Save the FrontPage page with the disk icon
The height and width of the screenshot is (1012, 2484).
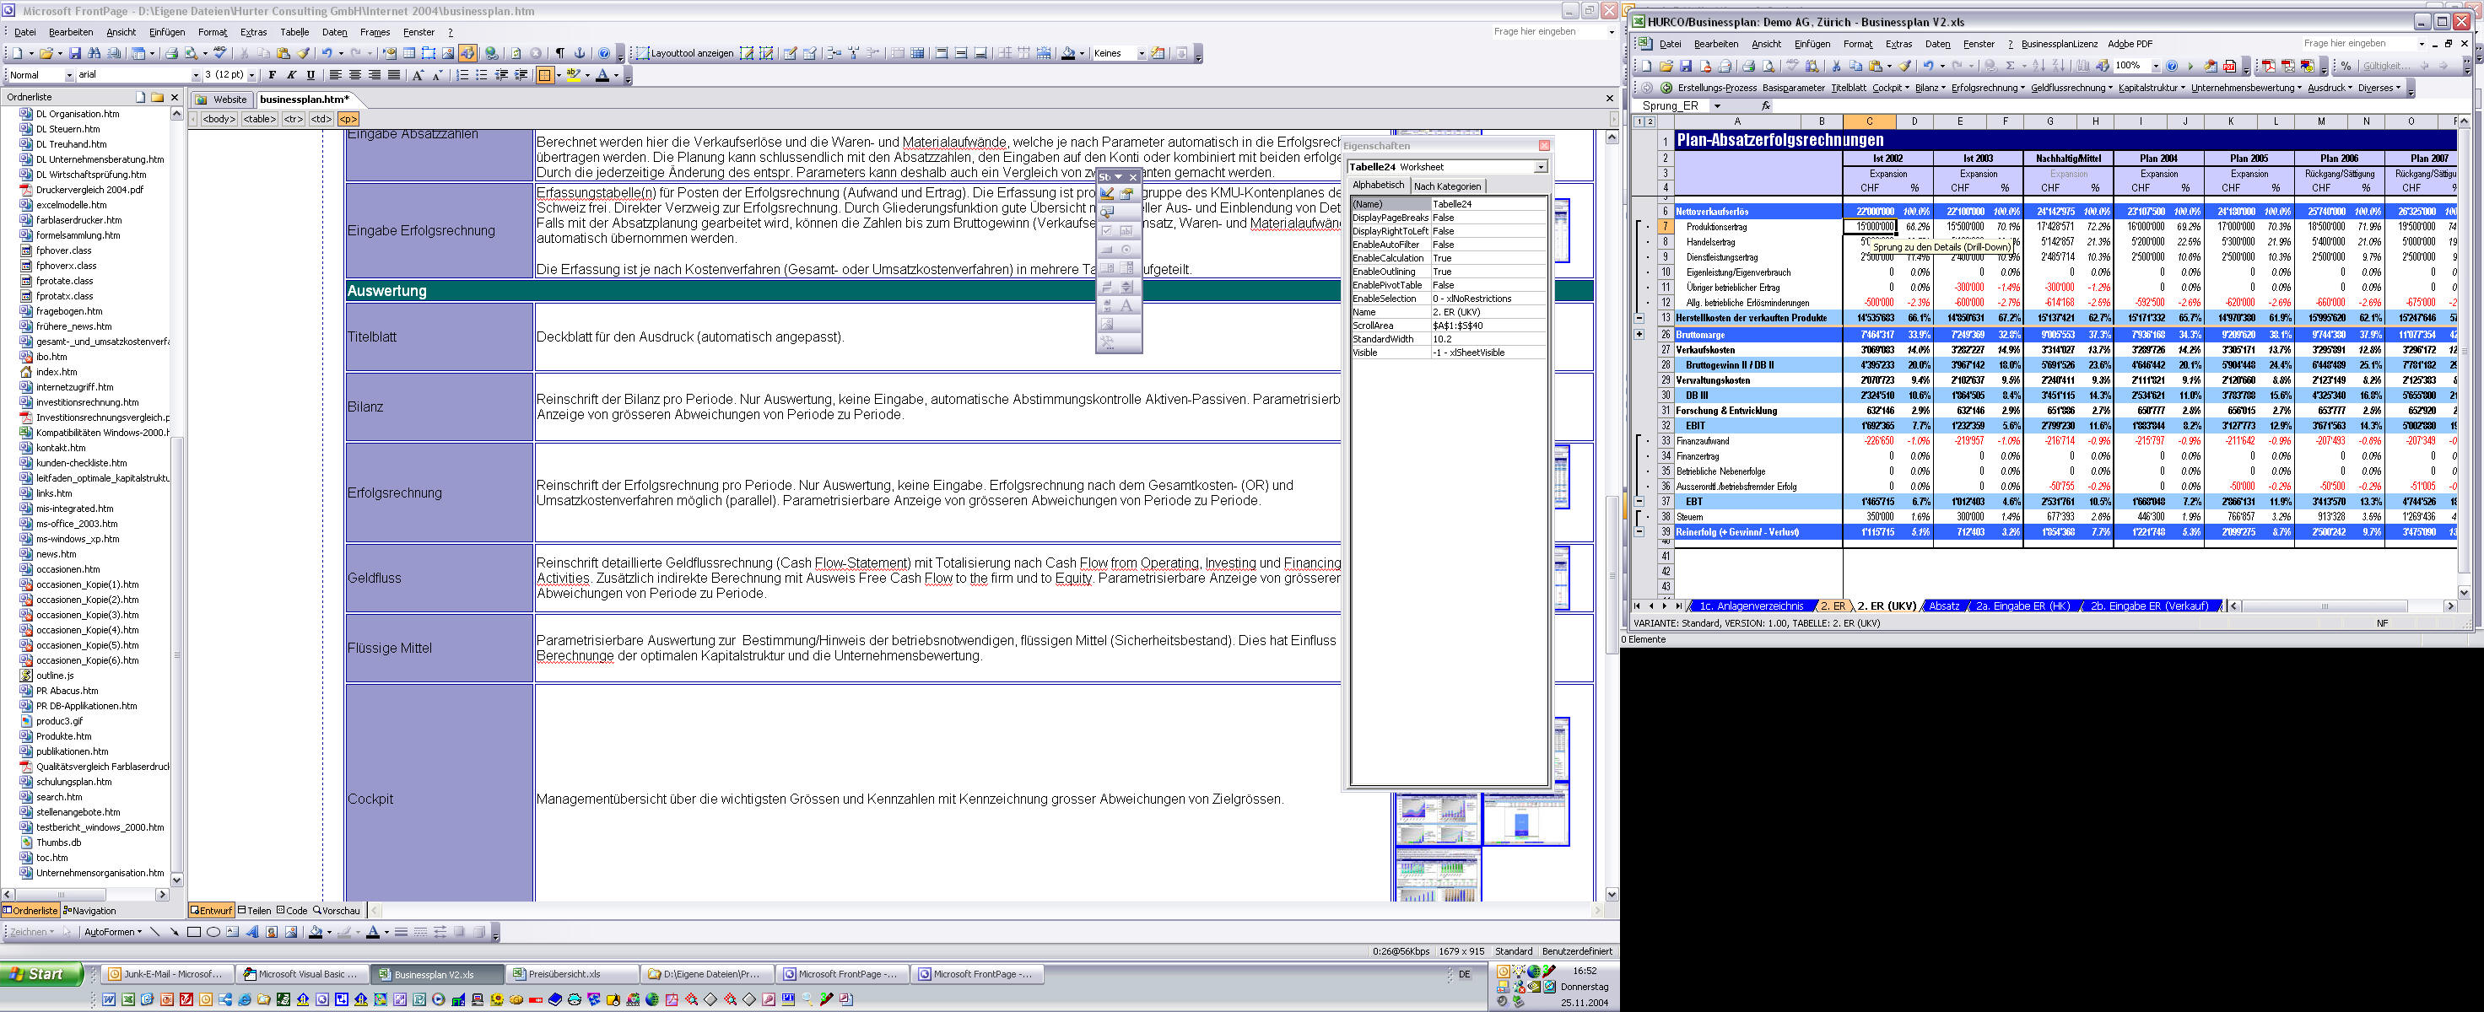(75, 53)
